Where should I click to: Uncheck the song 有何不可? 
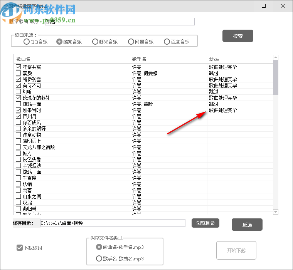pyautogui.click(x=19, y=86)
